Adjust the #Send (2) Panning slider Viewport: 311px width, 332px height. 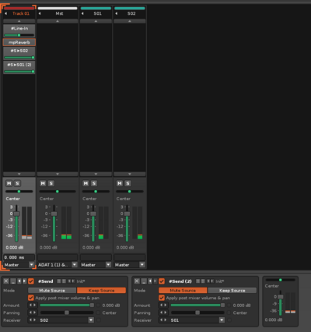pos(197,313)
